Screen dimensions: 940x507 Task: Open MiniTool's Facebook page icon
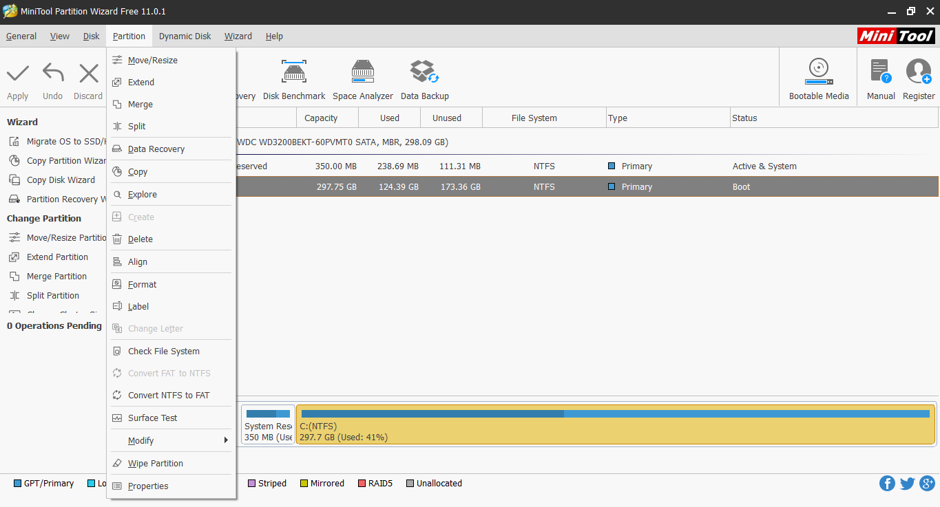click(887, 483)
